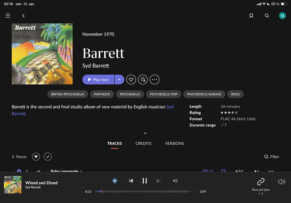291x203 pixels.
Task: Open the hamburger navigation menu
Action: (8, 16)
